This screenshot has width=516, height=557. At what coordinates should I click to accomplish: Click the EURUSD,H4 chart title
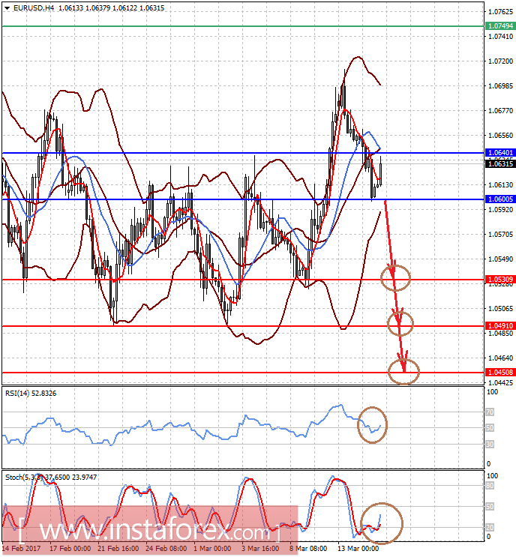tap(34, 7)
